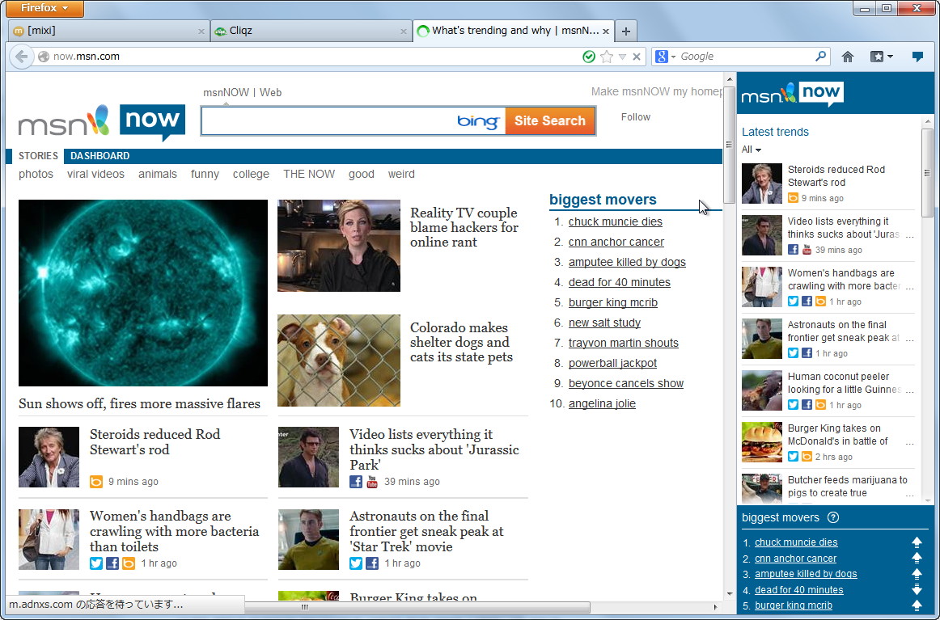Click the Google search box
The width and height of the screenshot is (940, 620).
tap(745, 57)
